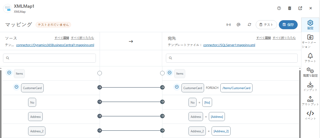Delete connector with the trash icon
The height and width of the screenshot is (138, 320).
coord(290,8)
